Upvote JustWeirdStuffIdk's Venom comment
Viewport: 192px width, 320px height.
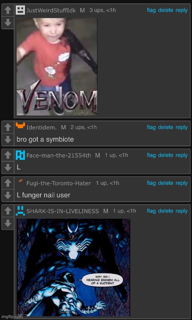(x=8, y=10)
